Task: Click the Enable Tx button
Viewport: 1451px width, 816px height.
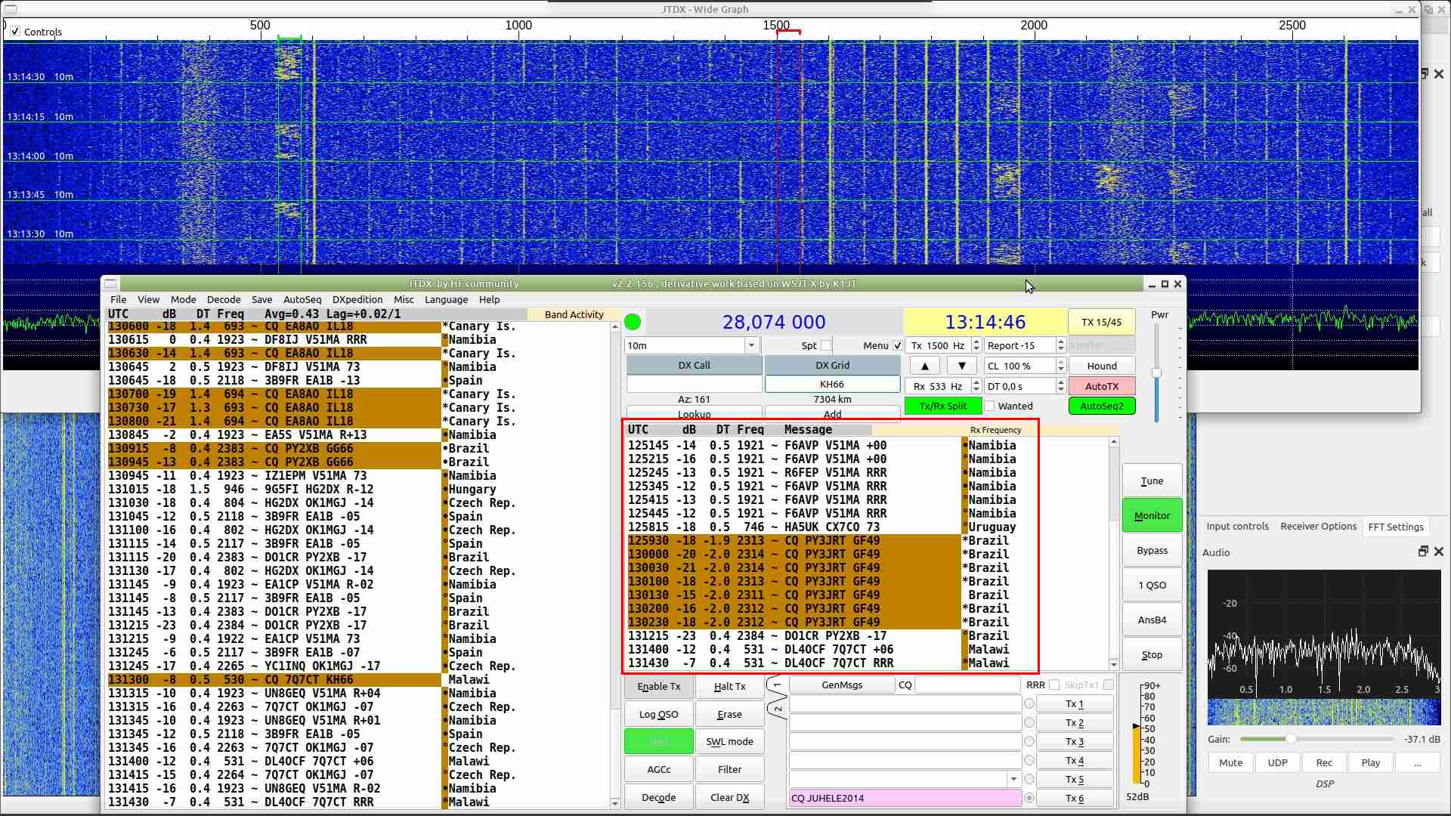Action: tap(658, 686)
